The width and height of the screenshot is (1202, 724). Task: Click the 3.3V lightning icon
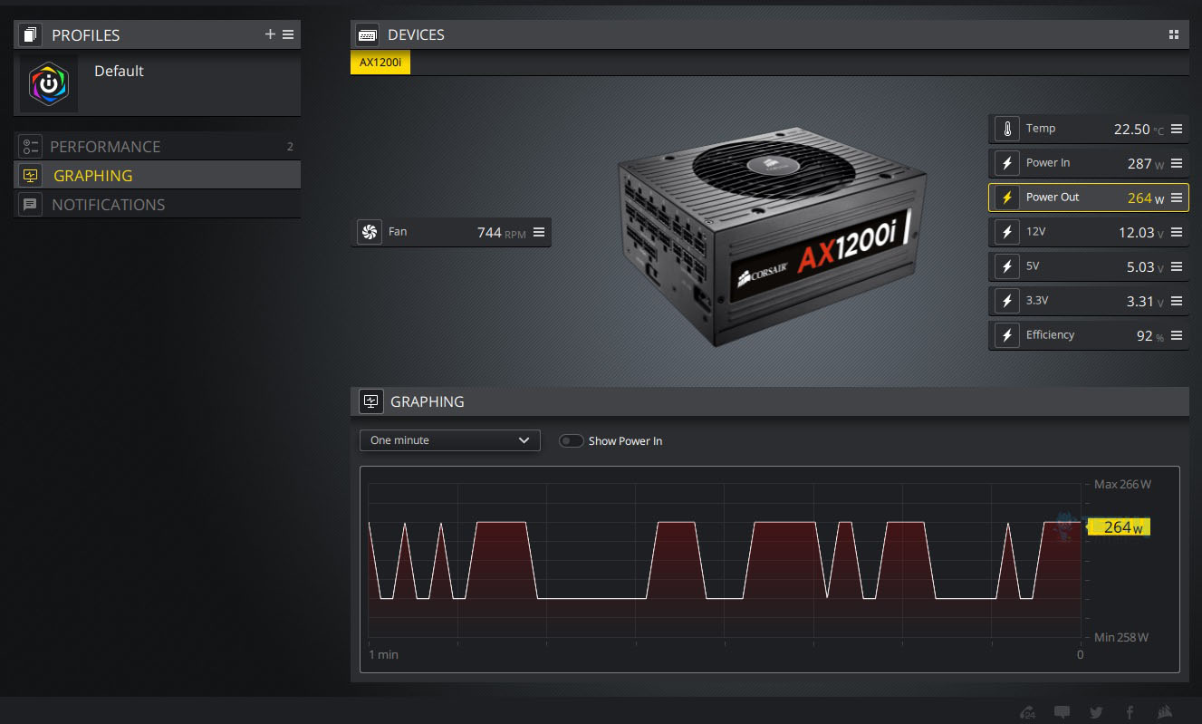1006,301
